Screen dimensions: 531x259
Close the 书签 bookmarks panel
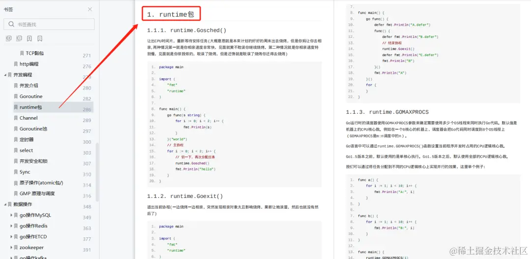coord(90,9)
